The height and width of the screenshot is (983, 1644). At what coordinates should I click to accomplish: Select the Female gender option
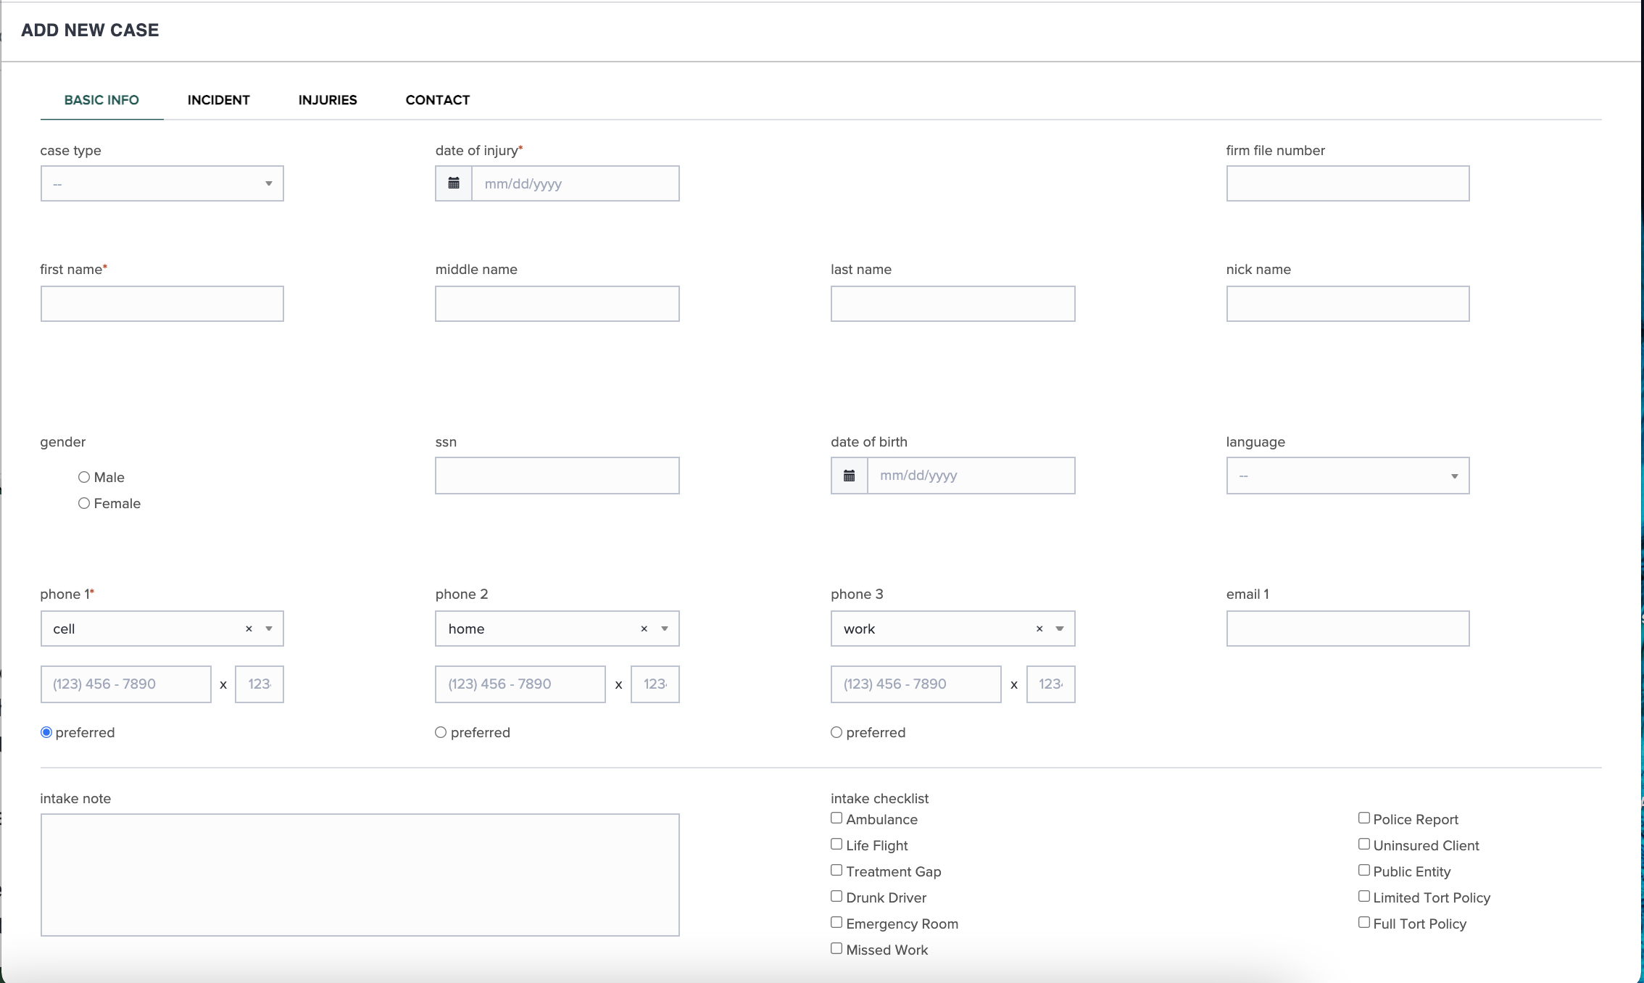[84, 503]
